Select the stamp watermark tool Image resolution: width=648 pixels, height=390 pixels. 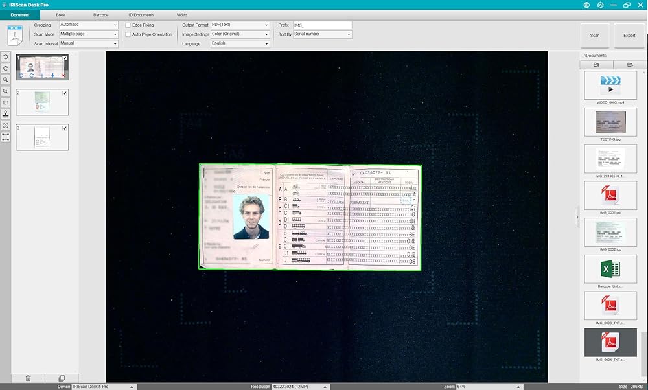tap(6, 114)
